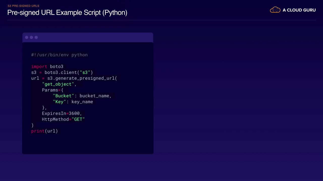Click the leftmost dot in code window header
Screen dimensions: 323x181
(x=26, y=37)
